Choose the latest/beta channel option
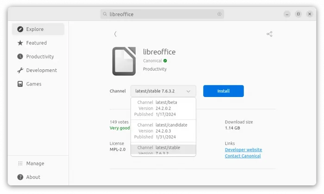 click(163, 108)
